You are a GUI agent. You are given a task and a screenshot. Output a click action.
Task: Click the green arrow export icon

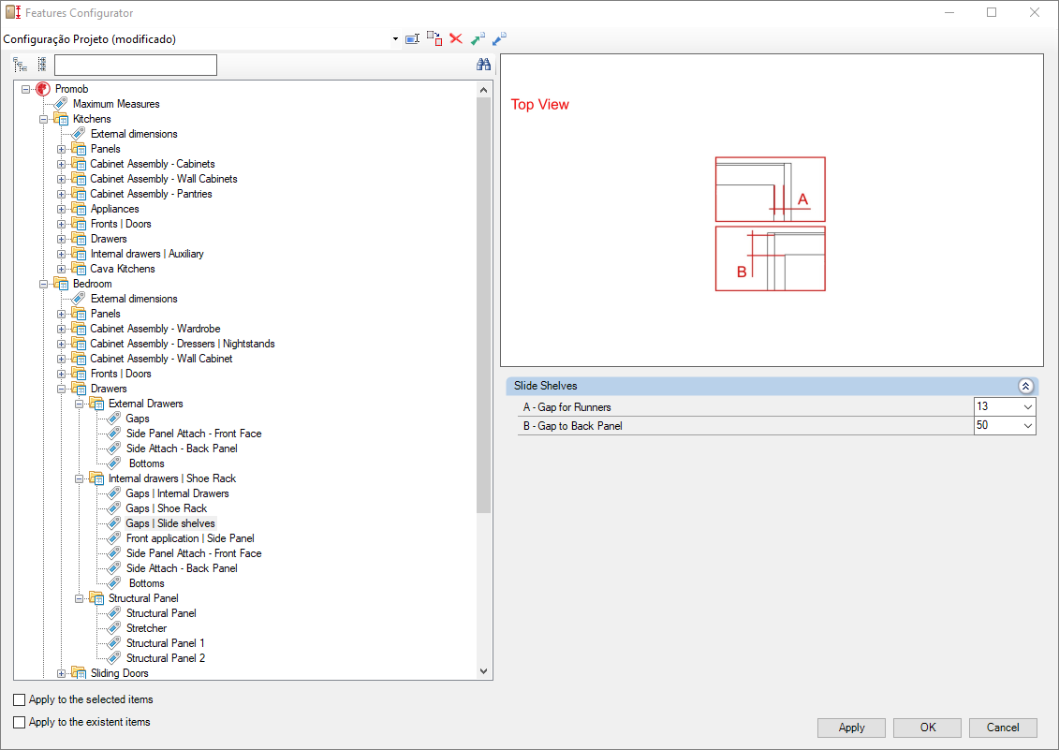478,39
